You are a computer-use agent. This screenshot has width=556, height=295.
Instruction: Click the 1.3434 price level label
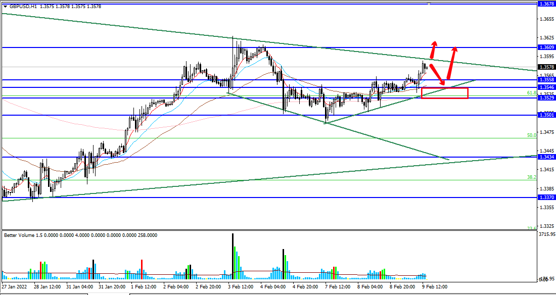coord(546,157)
